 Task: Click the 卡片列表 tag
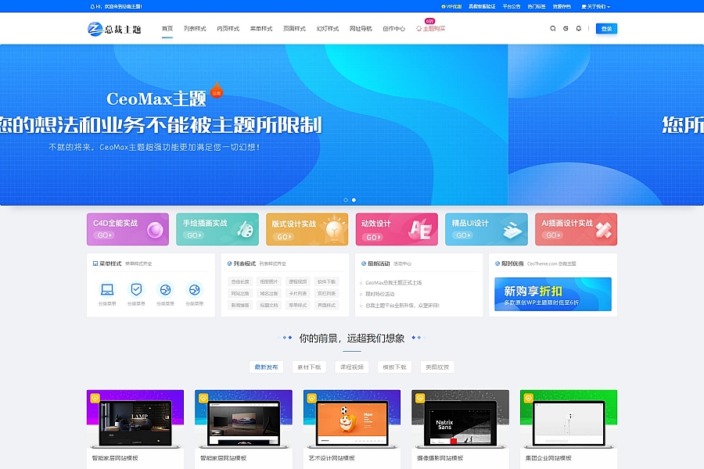(x=298, y=294)
